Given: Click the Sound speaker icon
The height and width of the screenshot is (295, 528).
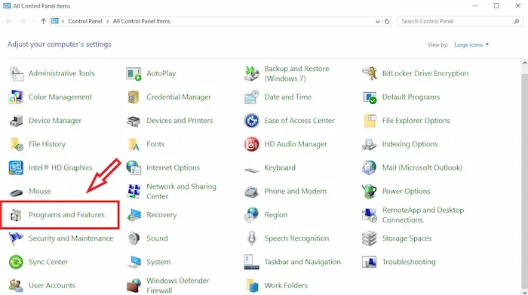Looking at the screenshot, I should [x=134, y=238].
